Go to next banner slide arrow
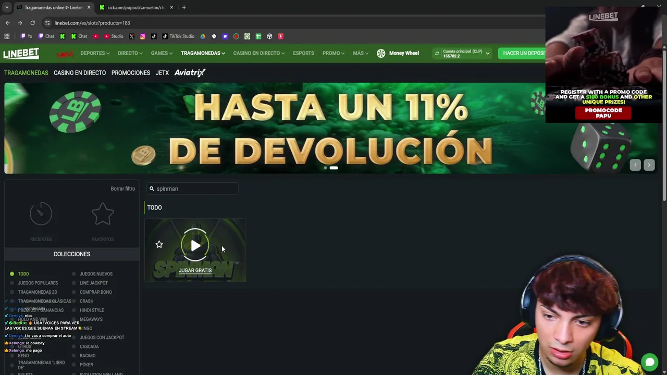 (x=649, y=165)
